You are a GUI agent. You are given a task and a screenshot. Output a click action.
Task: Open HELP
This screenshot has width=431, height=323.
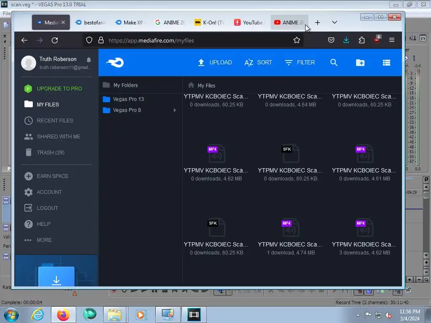tap(37, 224)
